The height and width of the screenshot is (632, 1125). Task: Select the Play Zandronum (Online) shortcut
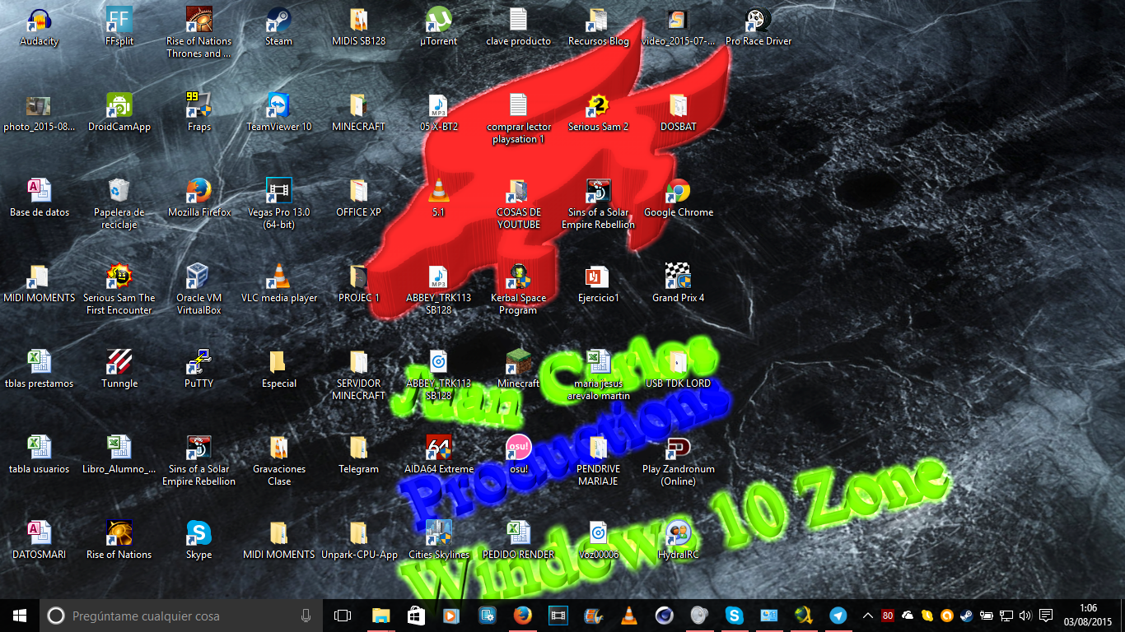(x=678, y=460)
